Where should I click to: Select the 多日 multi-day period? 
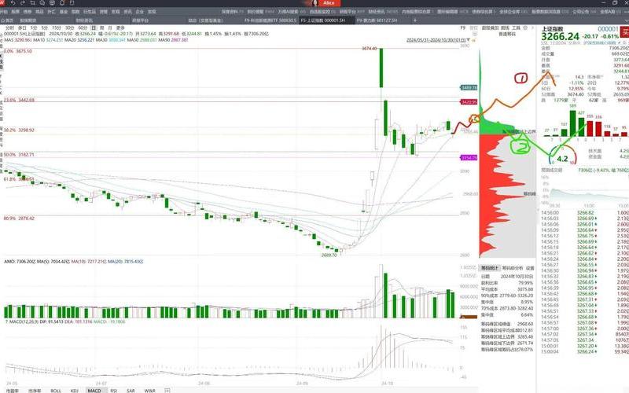(22, 28)
